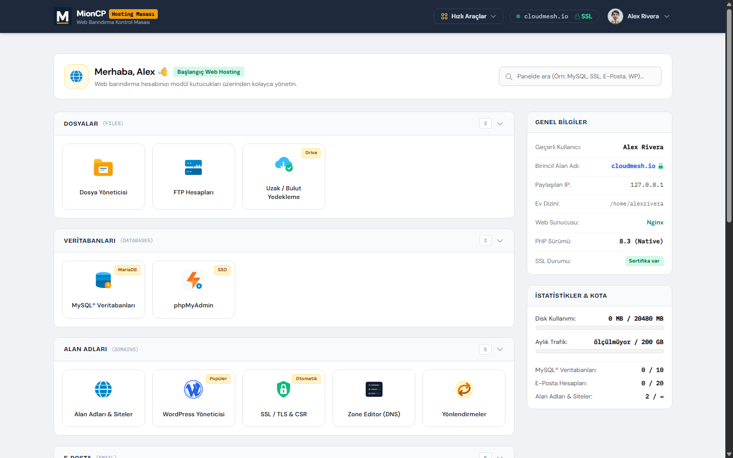Open the Dosya Yöneticisi file manager icon
The height and width of the screenshot is (458, 733).
click(103, 168)
